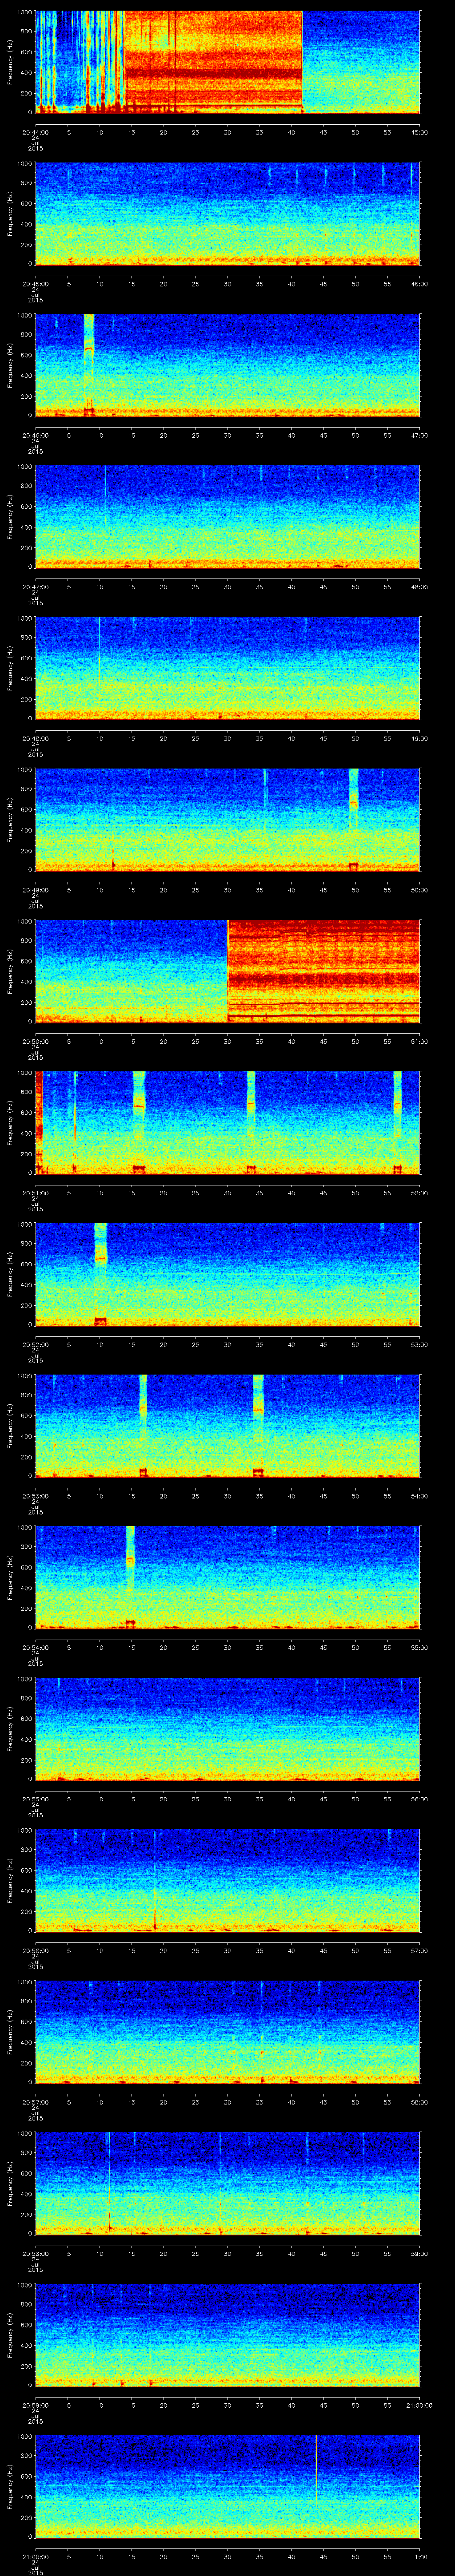The image size is (455, 2576).
Task: Click the 20:46:00 start time label
Action: pos(35,435)
